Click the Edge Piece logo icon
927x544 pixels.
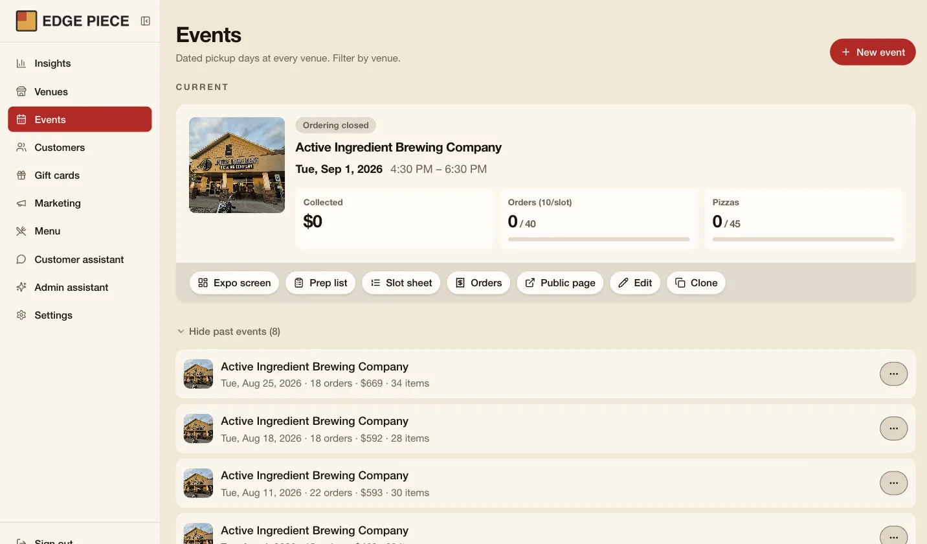point(27,21)
